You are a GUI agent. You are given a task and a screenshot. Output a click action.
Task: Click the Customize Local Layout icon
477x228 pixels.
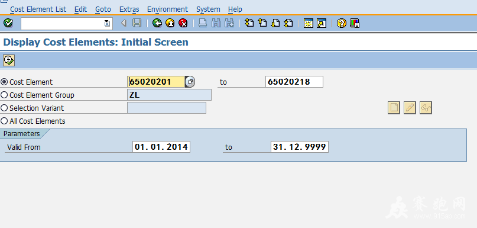click(x=355, y=23)
